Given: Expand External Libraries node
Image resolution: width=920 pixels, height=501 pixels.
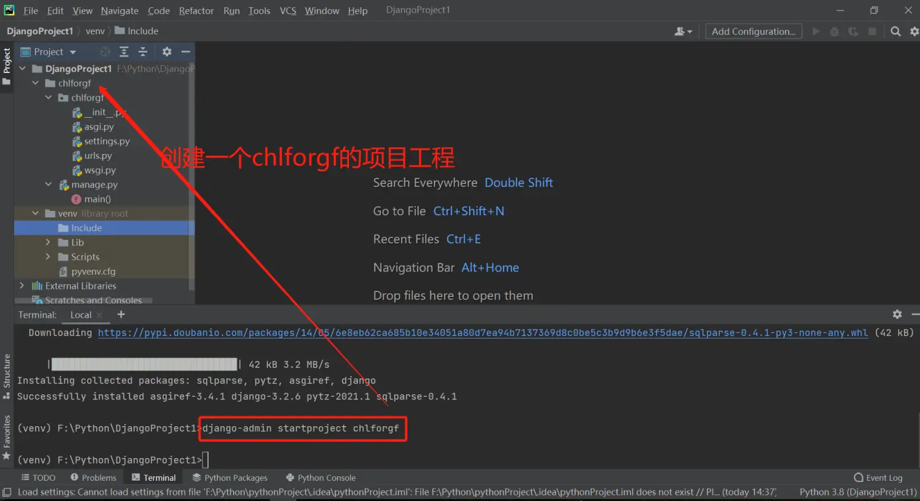Looking at the screenshot, I should 22,286.
